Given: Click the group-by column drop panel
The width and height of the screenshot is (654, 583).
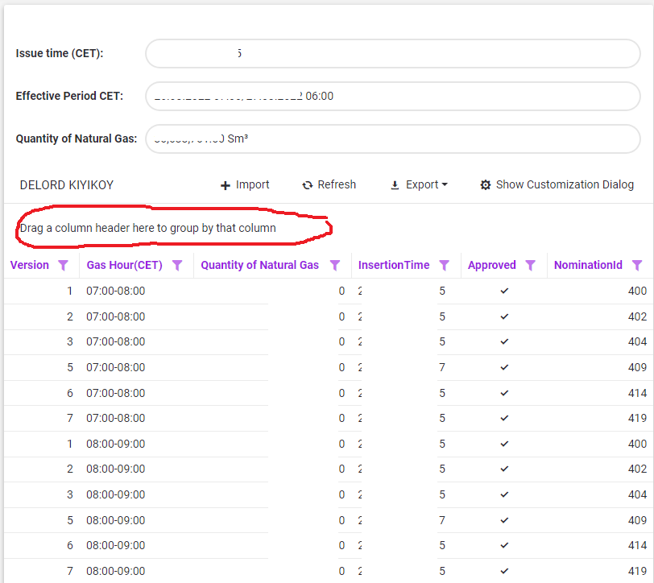Looking at the screenshot, I should 173,228.
